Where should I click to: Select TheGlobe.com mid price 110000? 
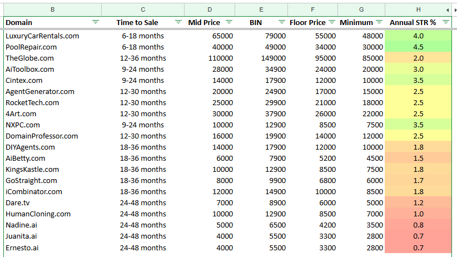coord(210,58)
